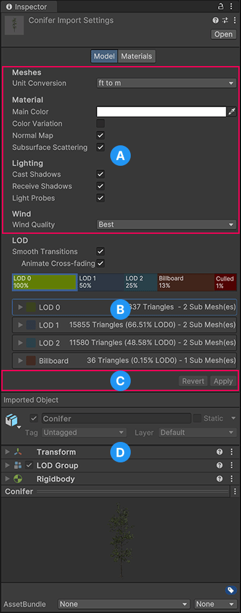Click the Transform component icon
Viewport: 241px width, 613px height.
[x=18, y=452]
